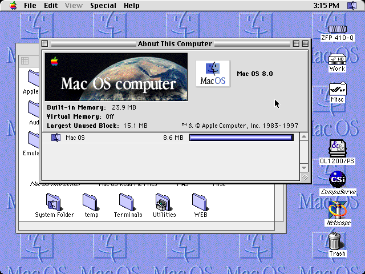Click the Virtual Memory Off value
365x274 pixels.
pos(109,116)
